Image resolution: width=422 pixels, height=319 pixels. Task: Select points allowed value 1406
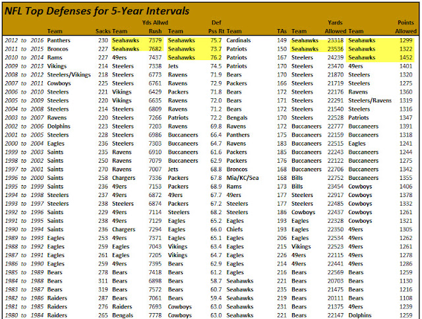[406, 187]
